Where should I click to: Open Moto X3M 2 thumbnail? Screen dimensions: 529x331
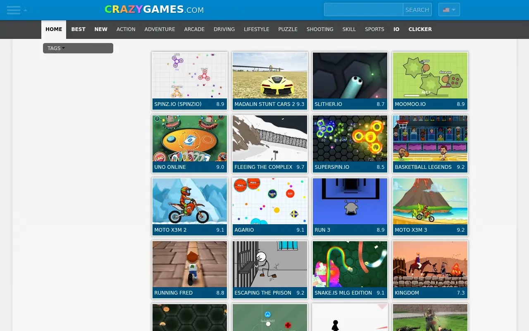(190, 201)
